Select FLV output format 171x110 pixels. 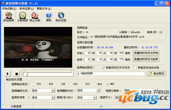point(83,84)
